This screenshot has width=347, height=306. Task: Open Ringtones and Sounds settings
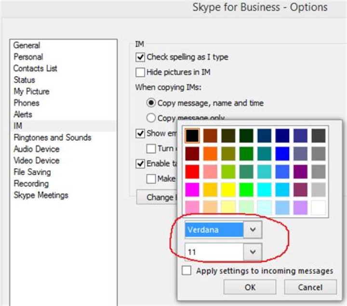click(53, 137)
